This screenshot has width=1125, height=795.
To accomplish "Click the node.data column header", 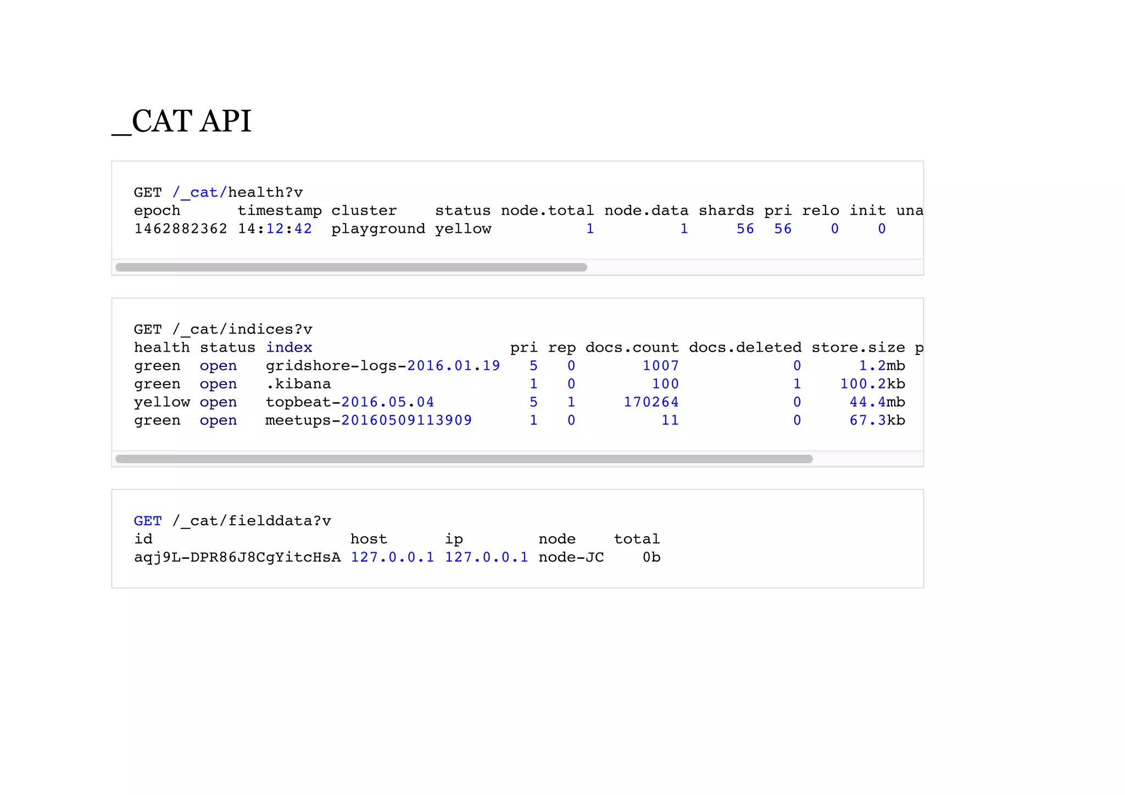I will 647,210.
